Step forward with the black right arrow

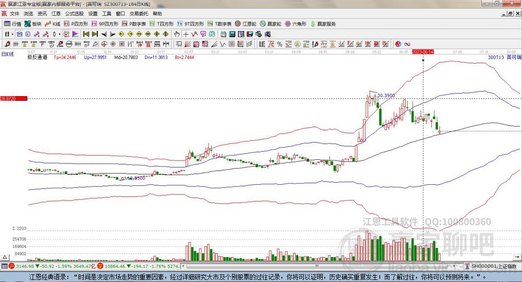click(113, 34)
